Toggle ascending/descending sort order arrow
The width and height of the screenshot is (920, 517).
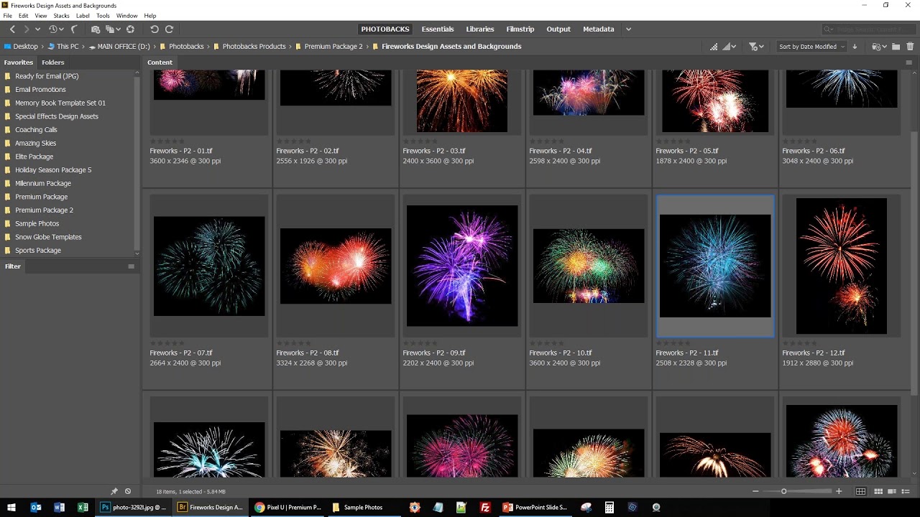point(855,47)
